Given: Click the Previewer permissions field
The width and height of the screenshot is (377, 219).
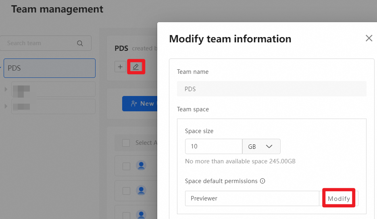Looking at the screenshot, I should (x=252, y=198).
